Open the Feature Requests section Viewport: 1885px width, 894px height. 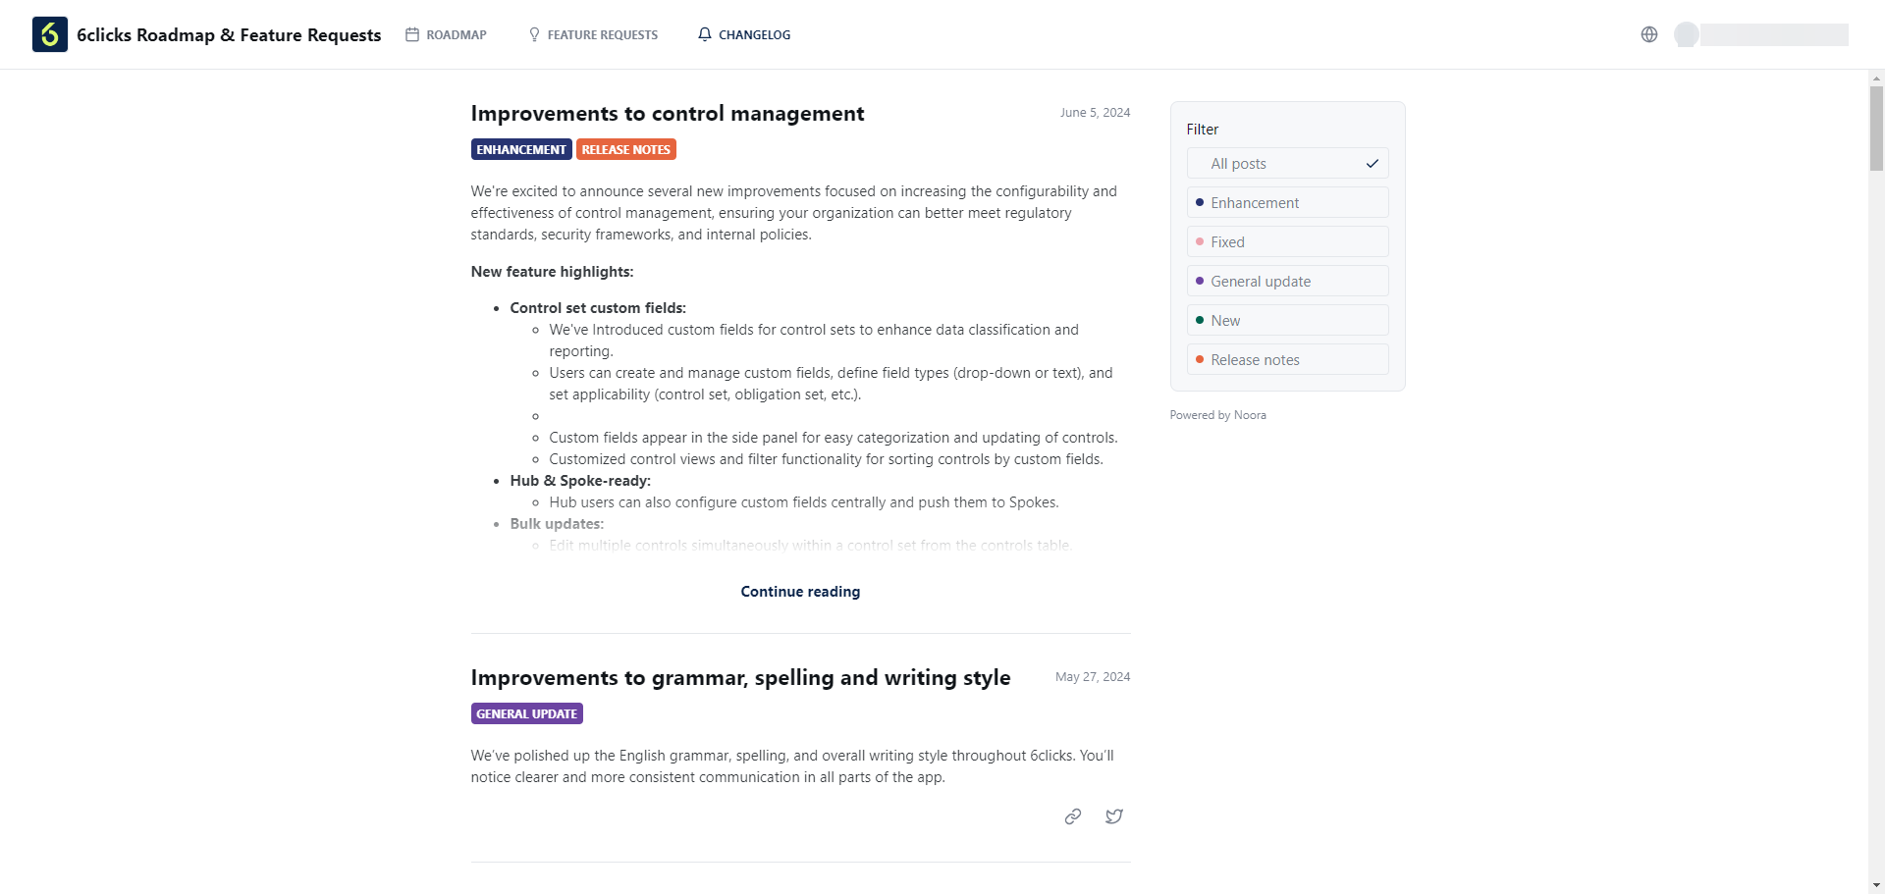coord(602,34)
